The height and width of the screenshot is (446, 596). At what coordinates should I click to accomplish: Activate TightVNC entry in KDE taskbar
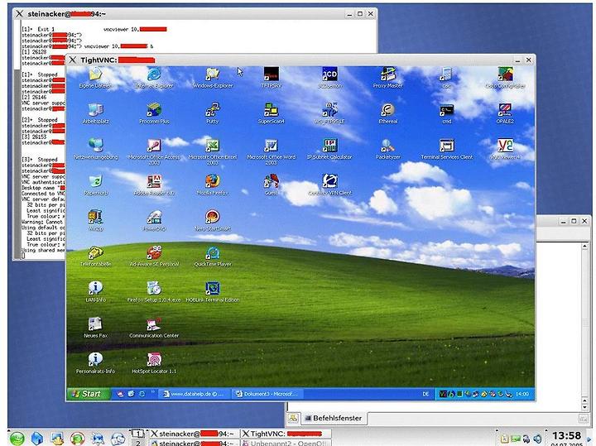286,434
